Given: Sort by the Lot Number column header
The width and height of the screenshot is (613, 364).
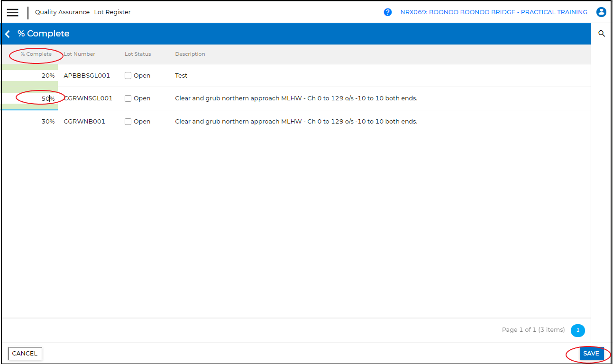Looking at the screenshot, I should pos(80,54).
